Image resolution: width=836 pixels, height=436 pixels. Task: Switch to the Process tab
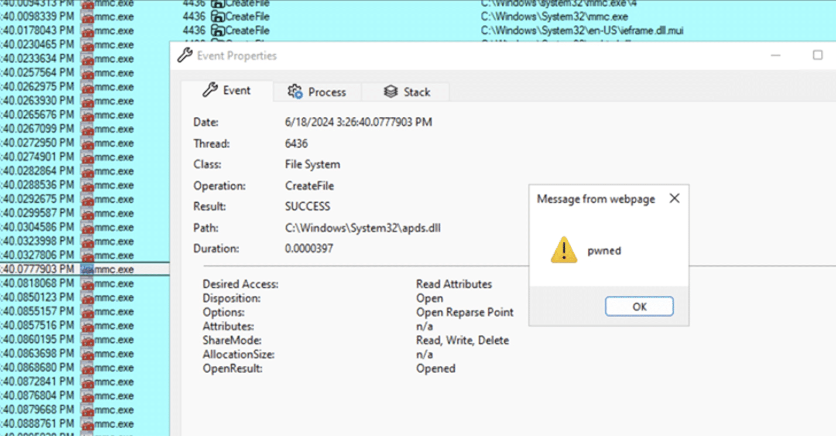coord(317,92)
